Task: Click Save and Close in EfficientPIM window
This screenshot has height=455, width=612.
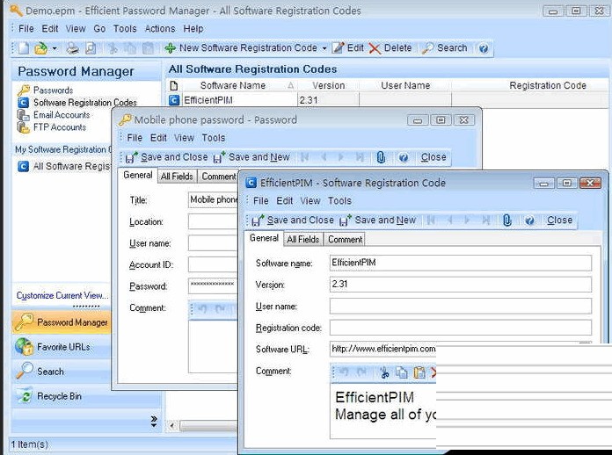Action: (x=293, y=220)
